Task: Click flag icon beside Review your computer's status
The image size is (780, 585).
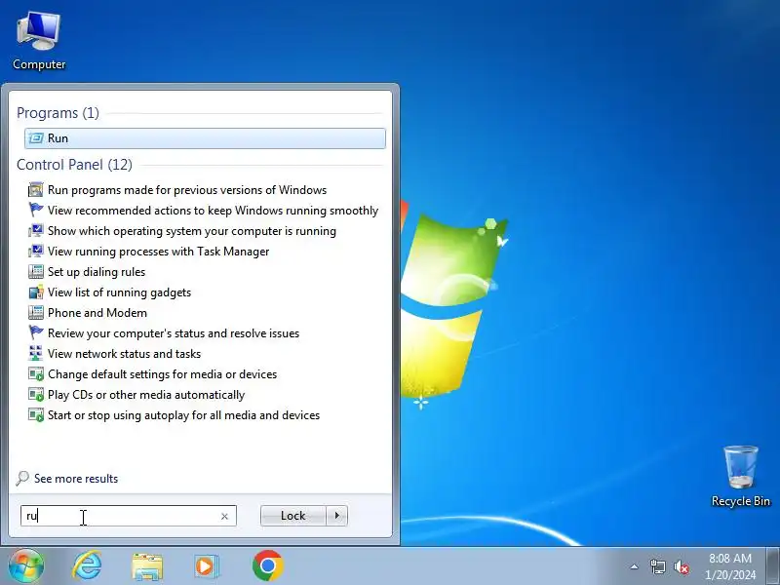Action: point(36,332)
